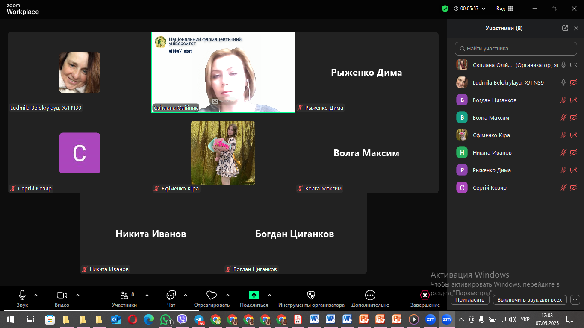Image resolution: width=584 pixels, height=328 pixels.
Task: Click the red Завершение end meeting icon
Action: (x=425, y=295)
